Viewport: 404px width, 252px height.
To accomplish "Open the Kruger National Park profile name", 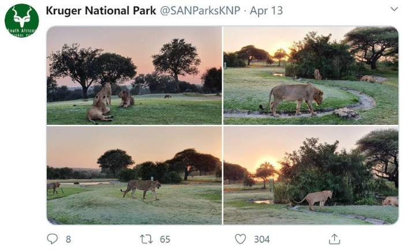I will 100,11.
